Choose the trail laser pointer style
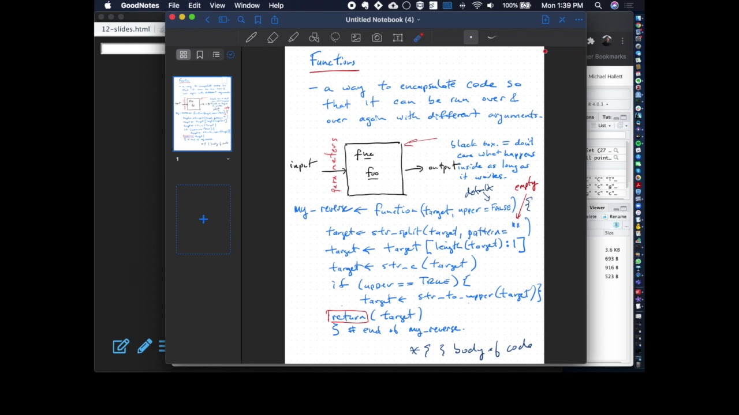Viewport: 739px width, 415px height. pos(492,37)
